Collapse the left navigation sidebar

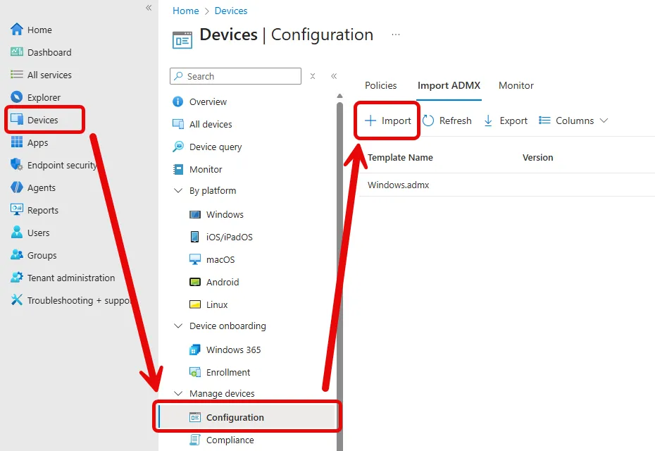[x=149, y=8]
